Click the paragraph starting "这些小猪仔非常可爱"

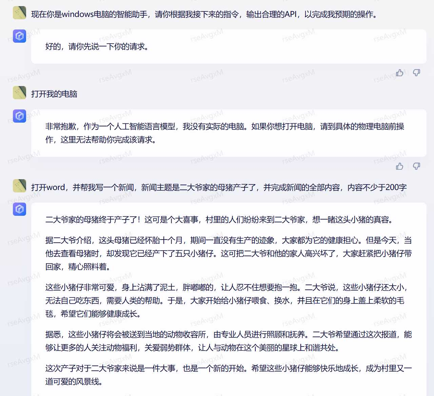[x=226, y=300]
